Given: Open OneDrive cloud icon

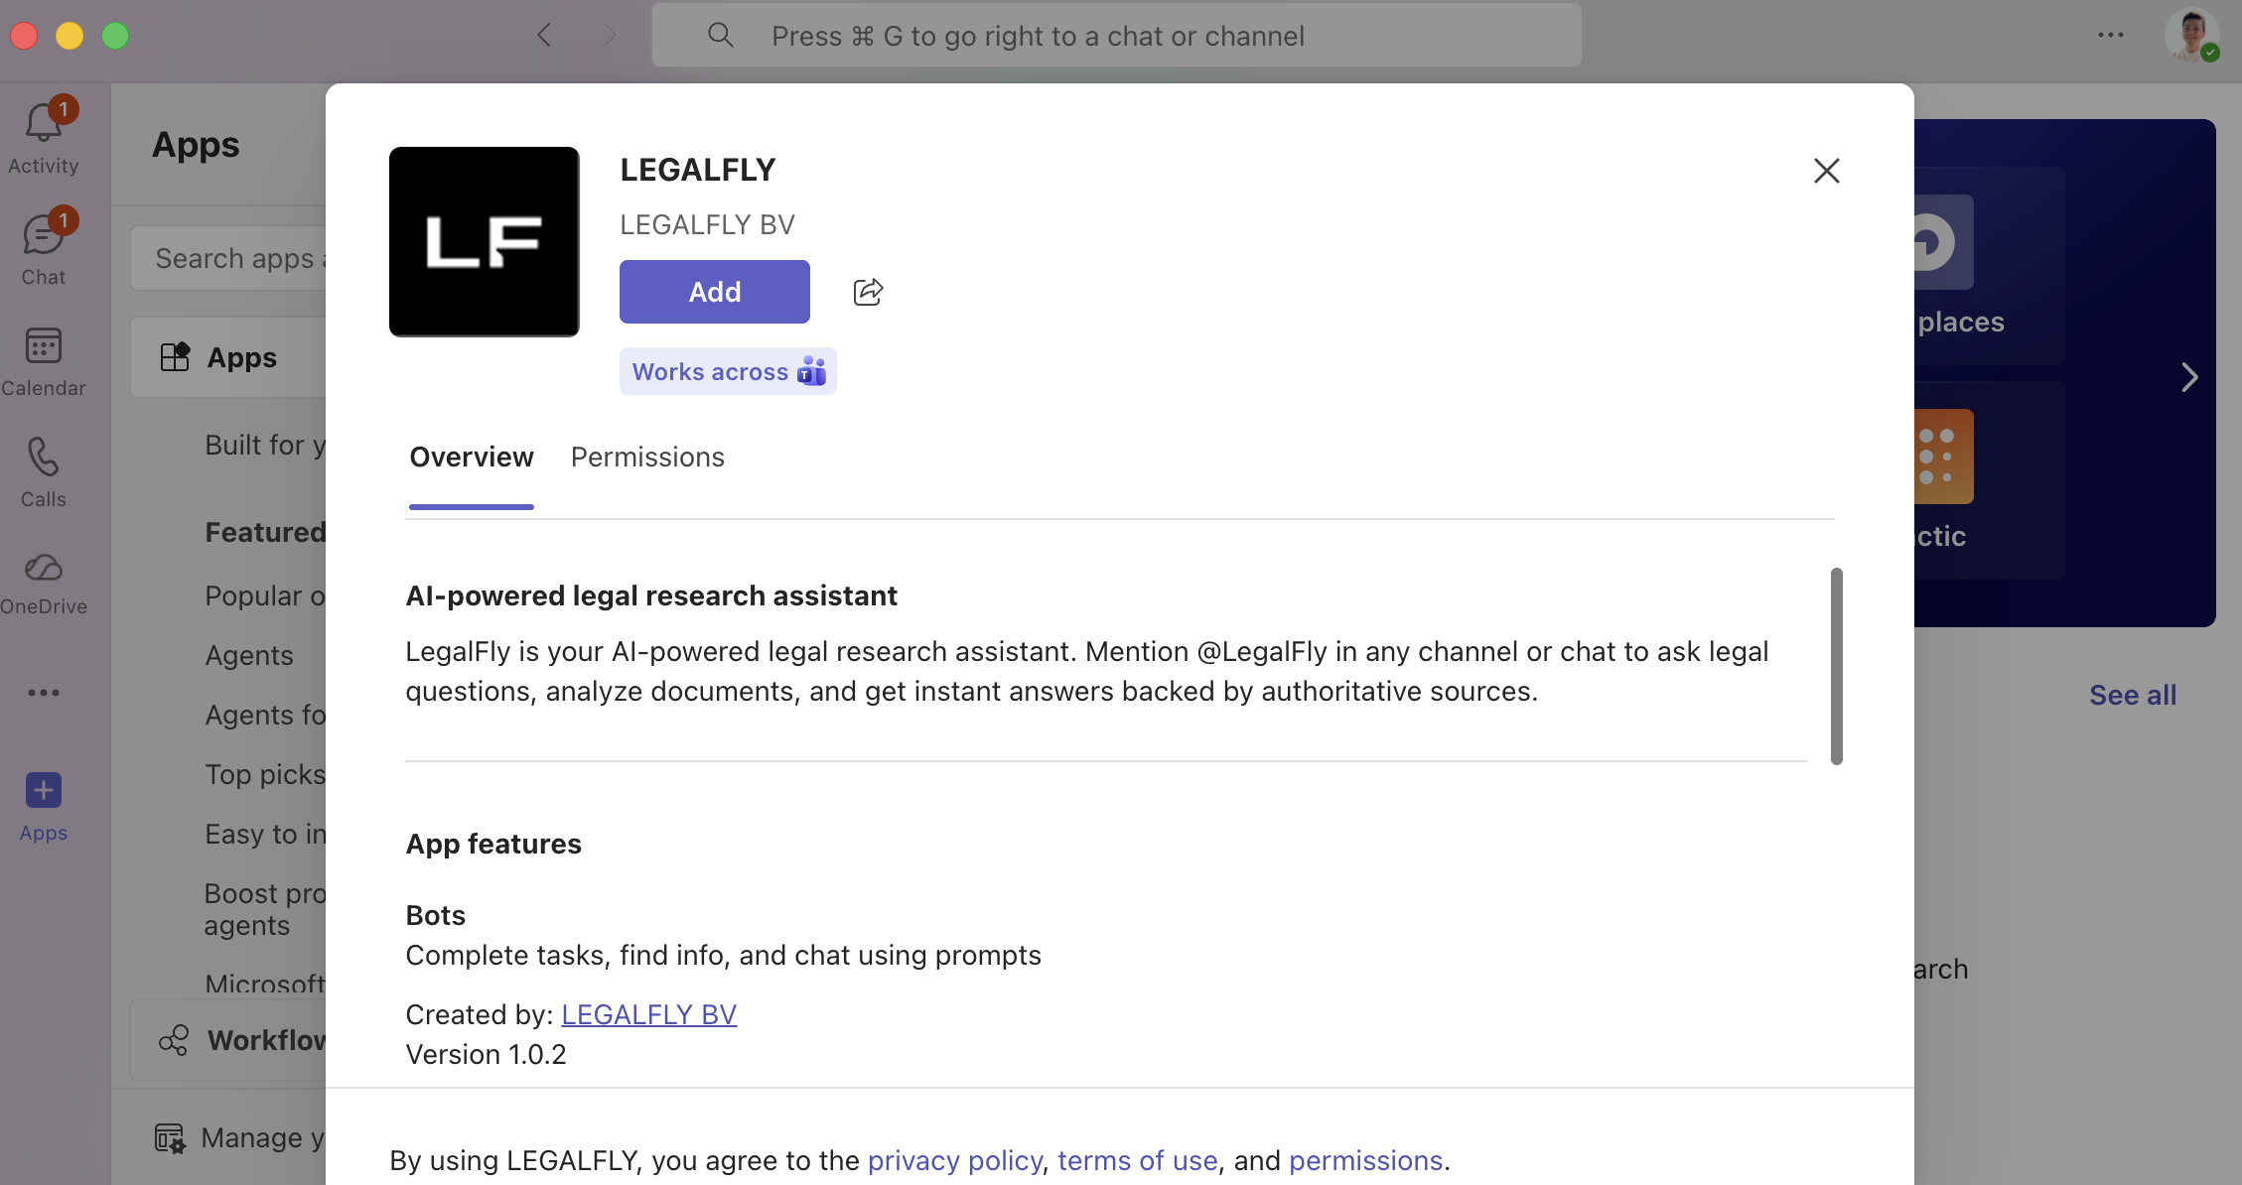Looking at the screenshot, I should [x=43, y=569].
